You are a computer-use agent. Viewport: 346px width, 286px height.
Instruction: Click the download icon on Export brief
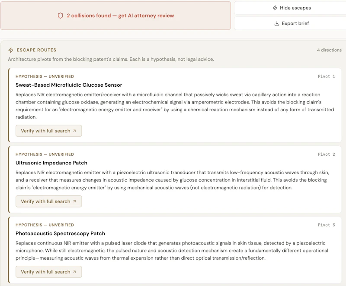coord(277,23)
